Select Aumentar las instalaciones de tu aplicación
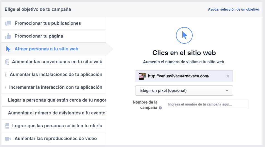 click(53, 75)
